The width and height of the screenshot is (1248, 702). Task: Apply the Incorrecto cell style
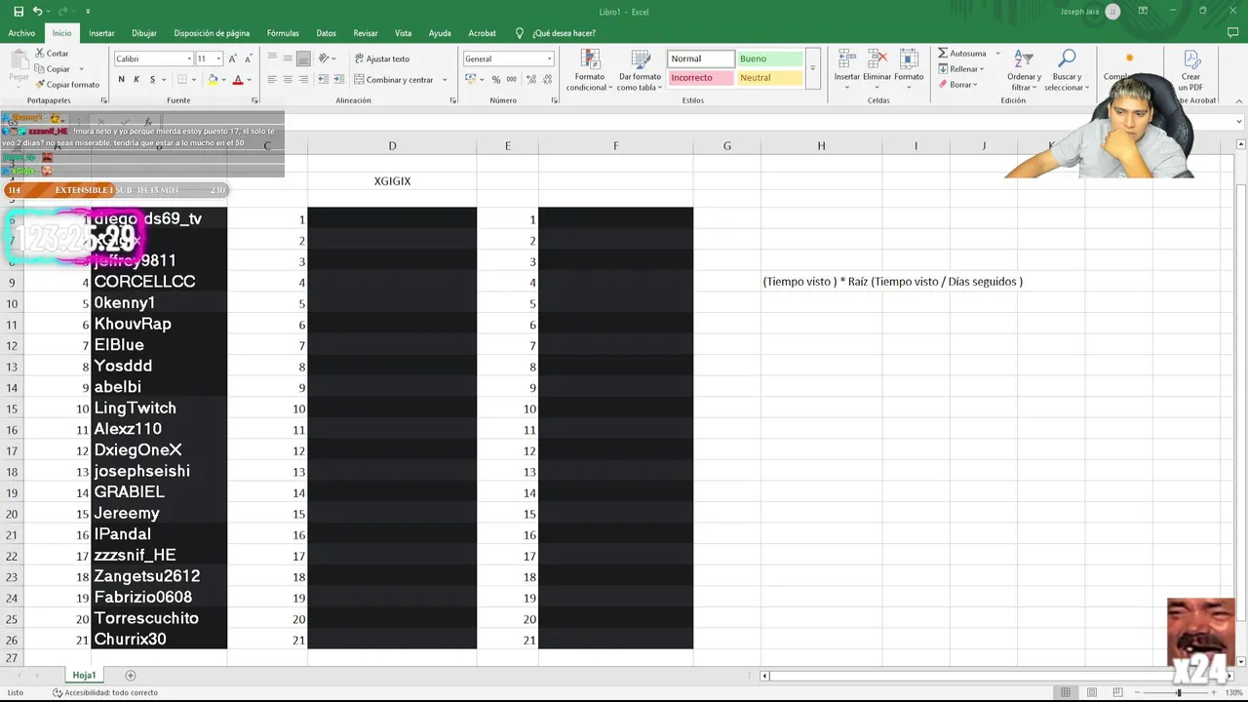700,78
